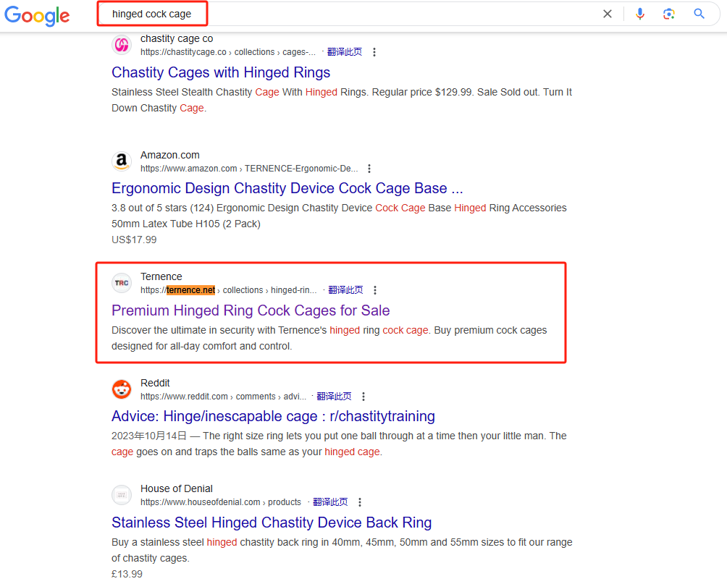Click the "chastity cage co" site name

coord(177,38)
